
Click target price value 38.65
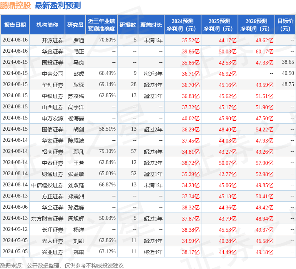[x=288, y=62]
